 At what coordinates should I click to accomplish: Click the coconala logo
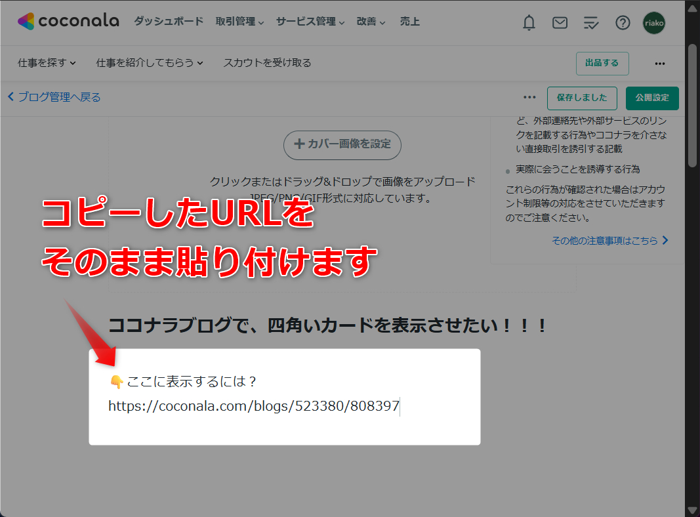pos(68,21)
